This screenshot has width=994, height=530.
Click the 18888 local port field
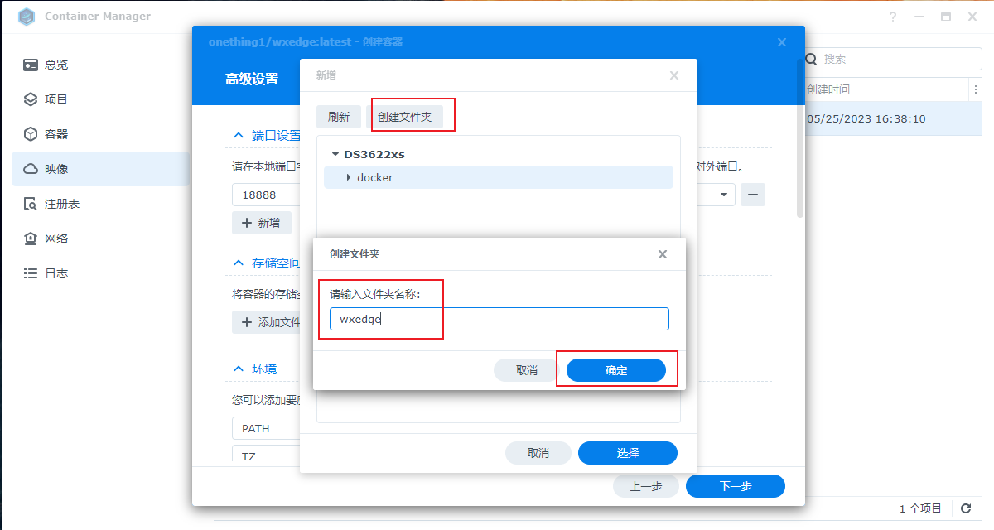266,195
